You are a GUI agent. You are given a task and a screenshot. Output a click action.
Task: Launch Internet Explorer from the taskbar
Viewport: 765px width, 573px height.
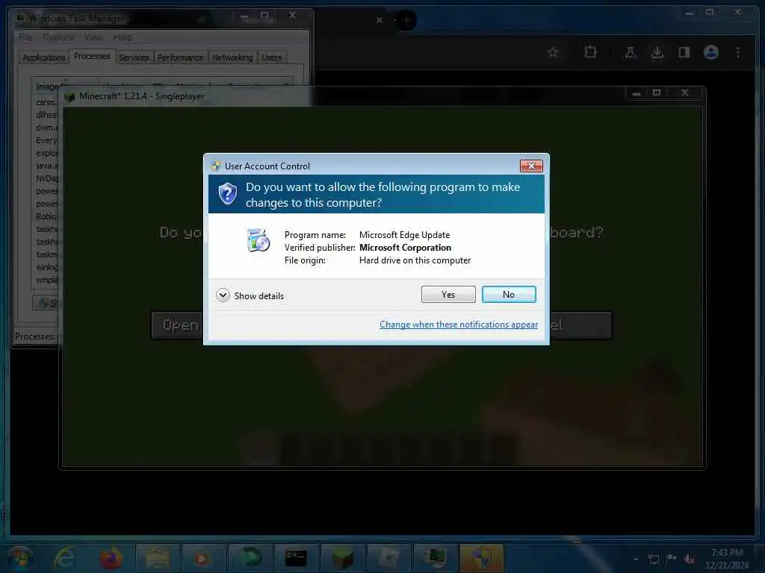(65, 558)
